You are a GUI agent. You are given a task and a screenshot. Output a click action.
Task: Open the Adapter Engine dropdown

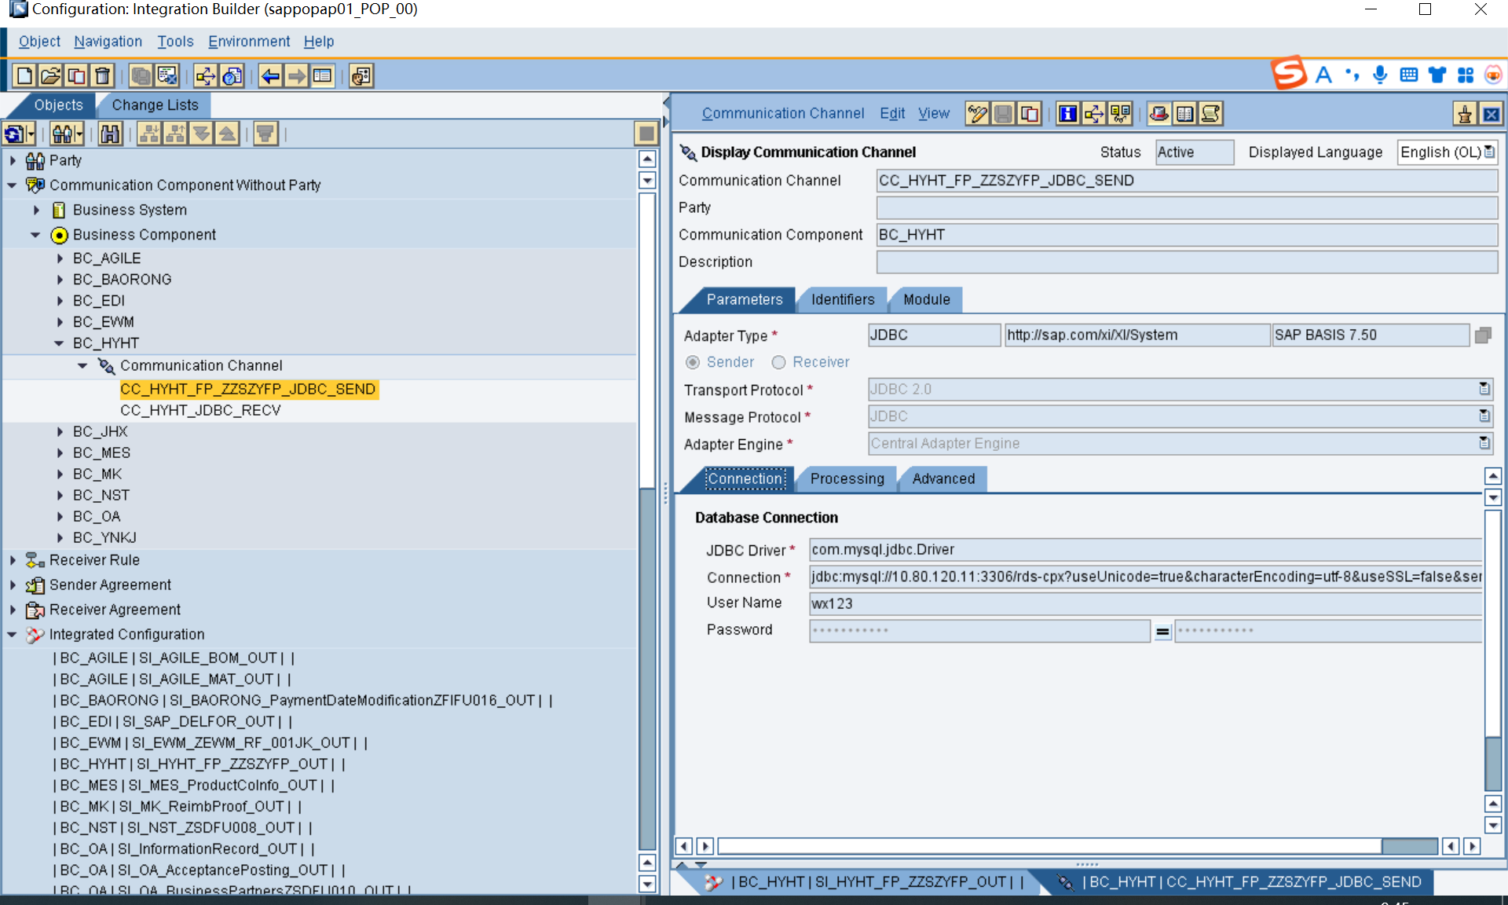click(1484, 443)
